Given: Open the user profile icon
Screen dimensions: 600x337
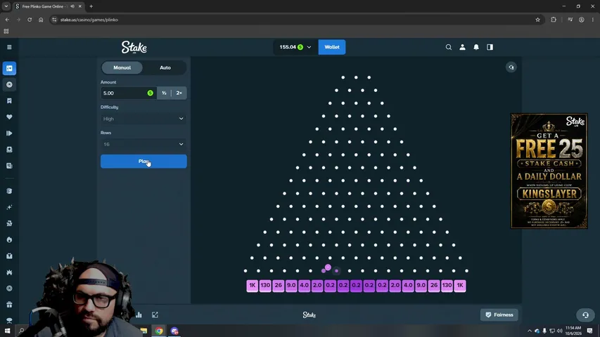Looking at the screenshot, I should point(462,47).
